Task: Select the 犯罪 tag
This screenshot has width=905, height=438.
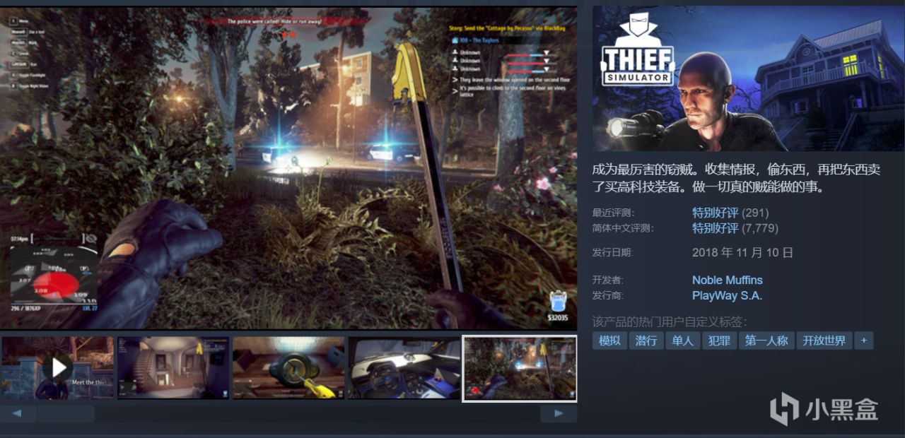Action: point(720,341)
